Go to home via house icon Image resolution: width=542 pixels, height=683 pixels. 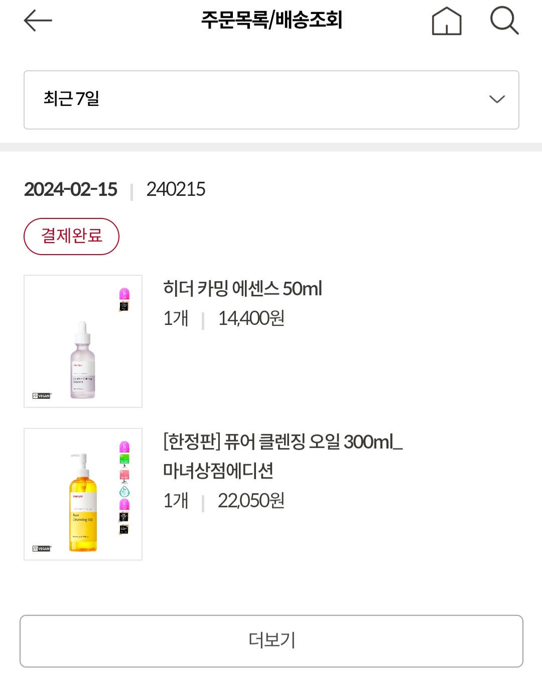point(447,21)
